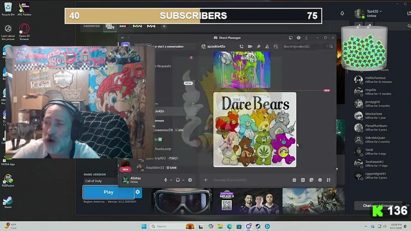Open Discord help icon
Screen dimensions: 411x231
299,38
